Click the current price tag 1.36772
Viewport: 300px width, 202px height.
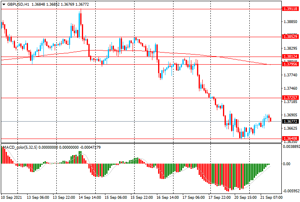290,122
